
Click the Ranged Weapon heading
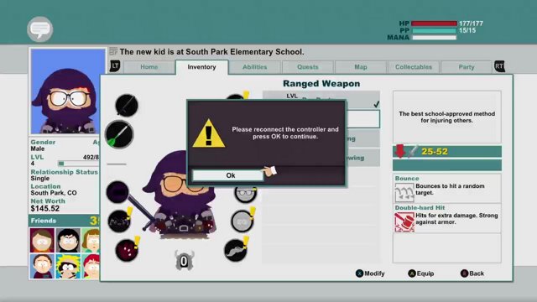click(x=321, y=84)
